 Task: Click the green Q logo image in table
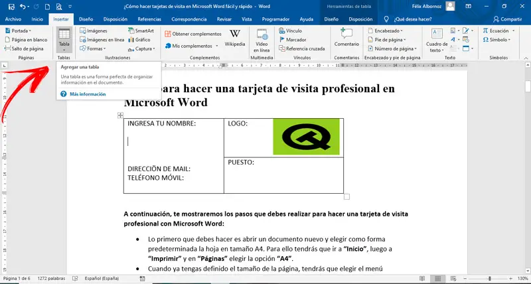click(x=306, y=137)
